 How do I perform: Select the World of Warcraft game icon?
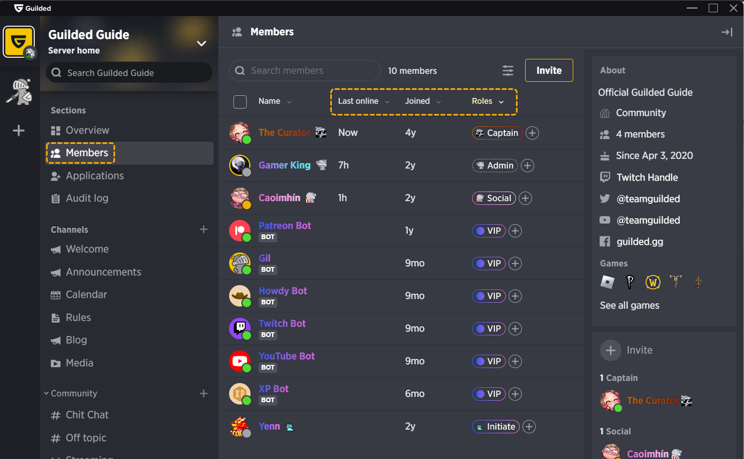point(652,282)
